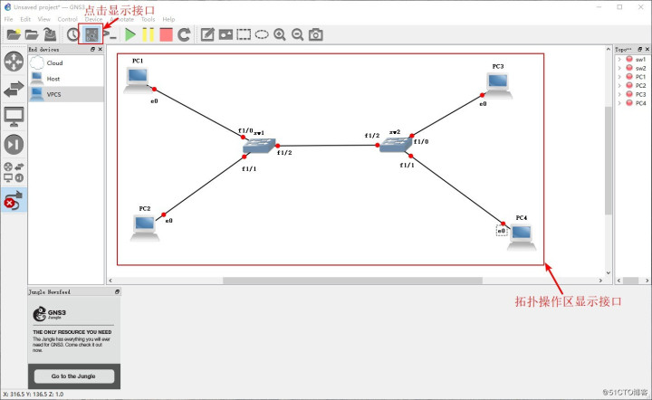Click workspace scroll right arrow
652x400 pixels.
coord(600,281)
